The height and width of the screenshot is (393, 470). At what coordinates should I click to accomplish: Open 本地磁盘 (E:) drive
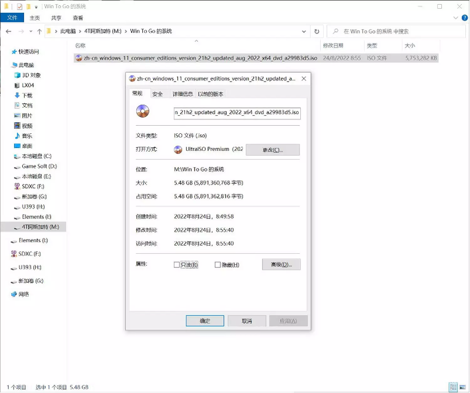[x=33, y=177]
